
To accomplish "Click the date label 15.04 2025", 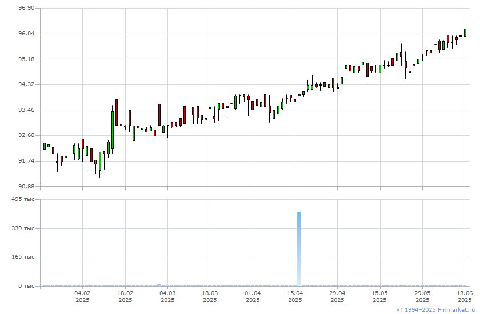I will [295, 296].
